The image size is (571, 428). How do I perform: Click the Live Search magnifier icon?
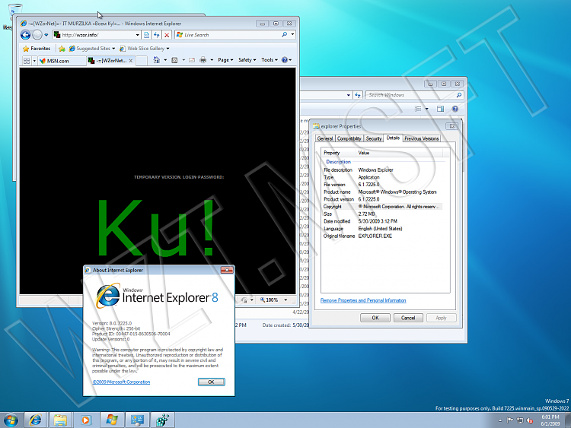(285, 34)
